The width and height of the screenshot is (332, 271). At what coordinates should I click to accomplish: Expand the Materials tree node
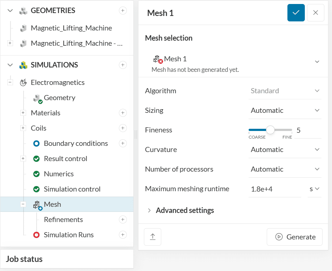coord(23,113)
